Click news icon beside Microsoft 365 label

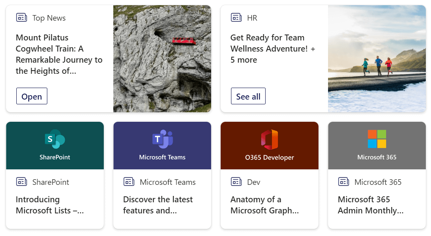[344, 182]
